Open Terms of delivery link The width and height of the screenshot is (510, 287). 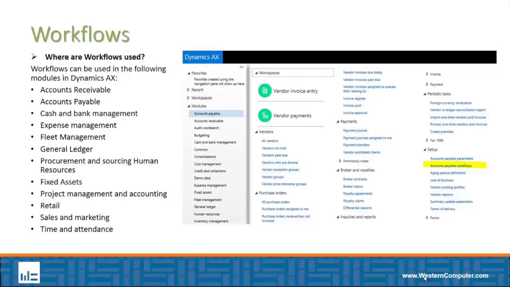tap(442, 209)
